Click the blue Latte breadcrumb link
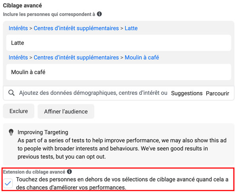238x193 pixels. coord(131,28)
